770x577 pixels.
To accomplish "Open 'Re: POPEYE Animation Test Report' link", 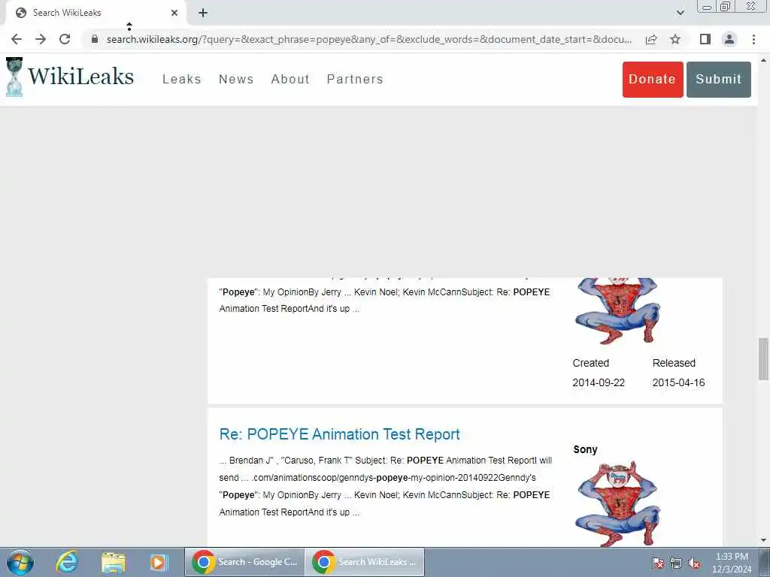I will 339,434.
